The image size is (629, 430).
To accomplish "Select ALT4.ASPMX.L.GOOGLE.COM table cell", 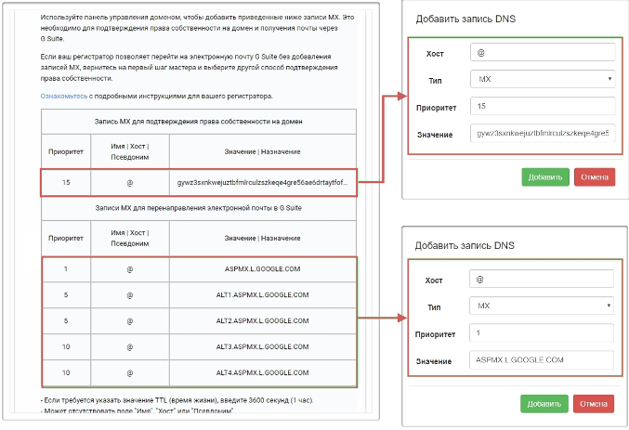I will click(262, 371).
